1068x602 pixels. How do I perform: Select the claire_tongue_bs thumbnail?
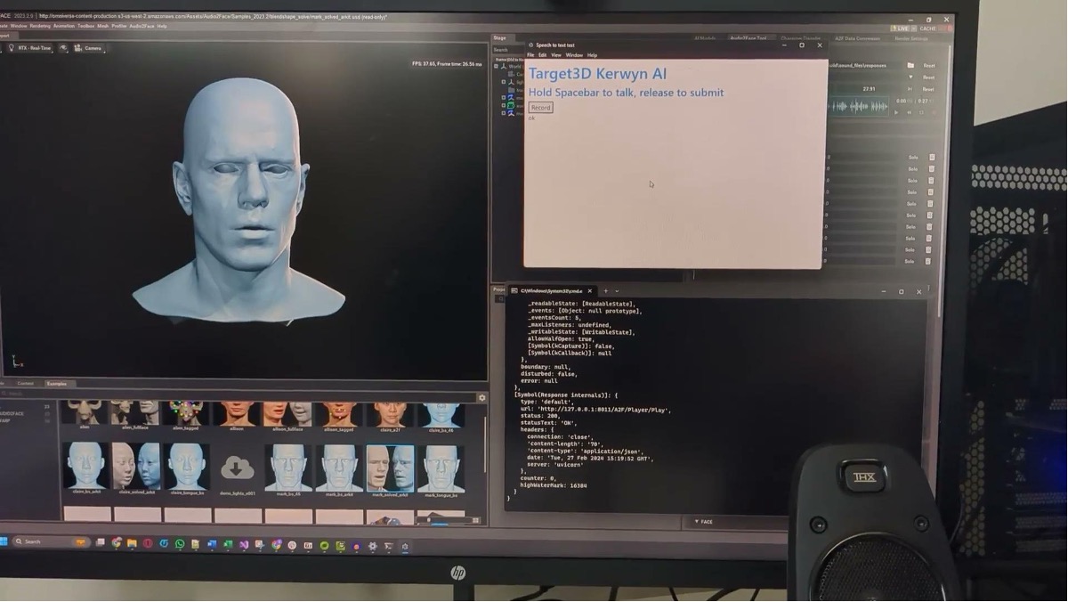coord(187,468)
